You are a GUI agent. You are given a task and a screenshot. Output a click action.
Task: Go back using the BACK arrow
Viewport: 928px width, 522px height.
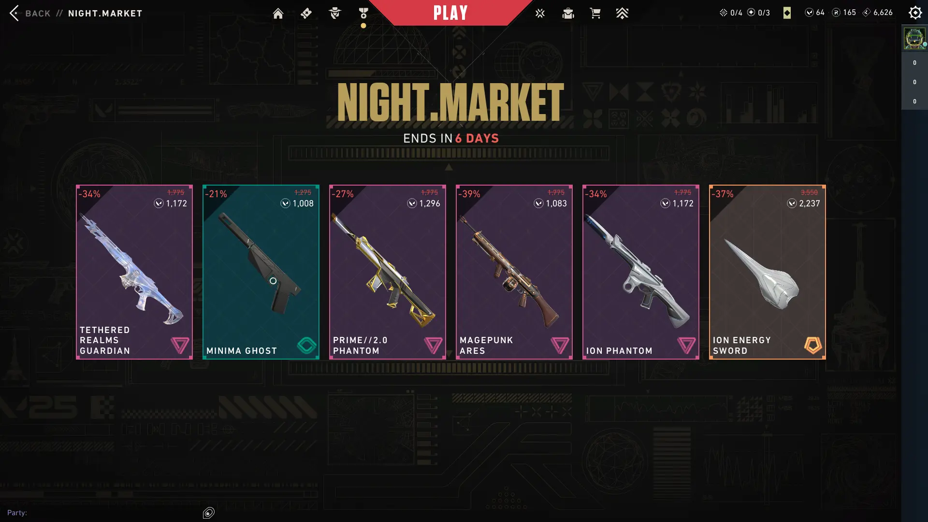tap(29, 13)
